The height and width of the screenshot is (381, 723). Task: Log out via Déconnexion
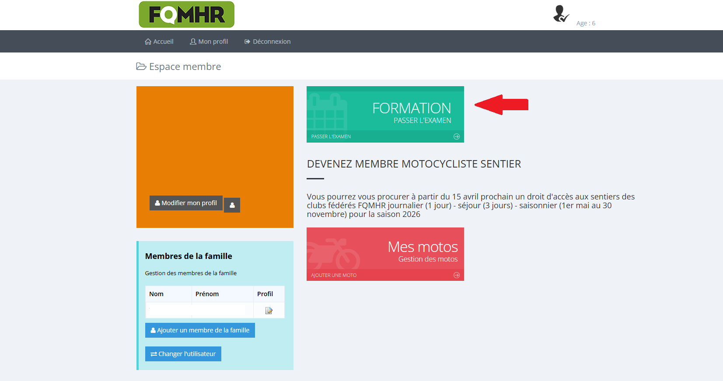tap(267, 42)
